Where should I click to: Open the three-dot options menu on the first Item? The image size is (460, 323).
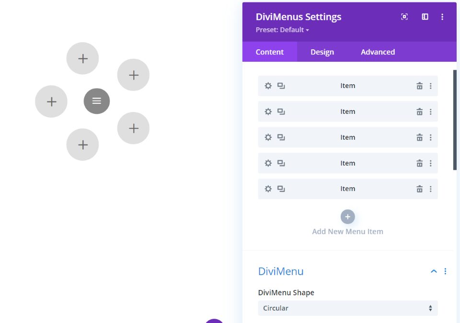click(x=430, y=86)
